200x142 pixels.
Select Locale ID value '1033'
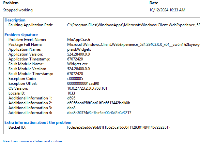coord(71,93)
